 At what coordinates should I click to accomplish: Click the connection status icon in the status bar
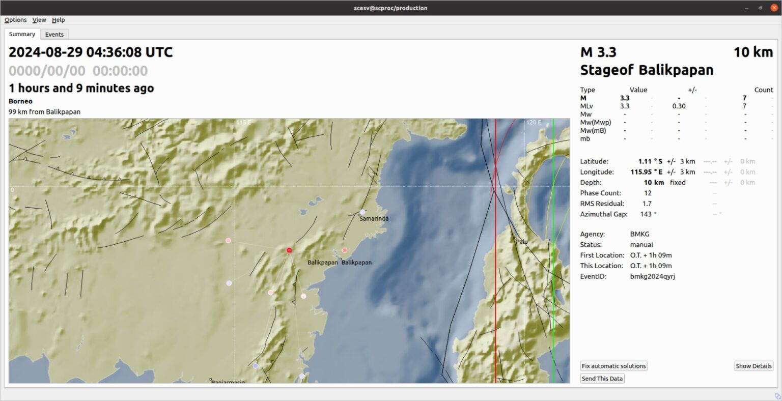tap(777, 396)
